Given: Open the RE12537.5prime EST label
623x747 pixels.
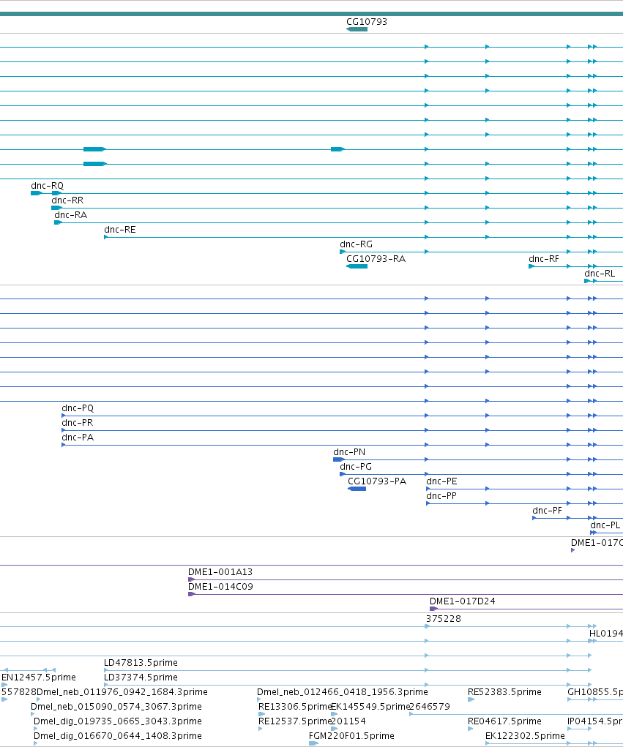Looking at the screenshot, I should (x=294, y=721).
